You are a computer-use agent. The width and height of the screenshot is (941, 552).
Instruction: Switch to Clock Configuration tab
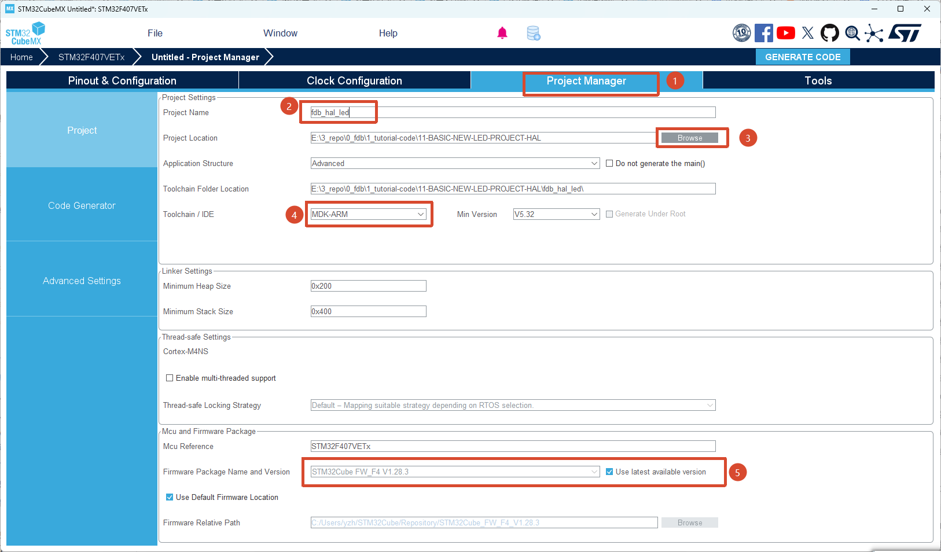pyautogui.click(x=354, y=80)
